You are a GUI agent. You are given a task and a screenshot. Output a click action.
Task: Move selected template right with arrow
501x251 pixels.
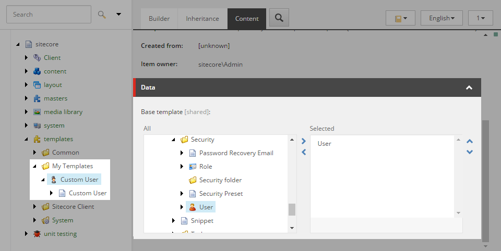coord(304,141)
